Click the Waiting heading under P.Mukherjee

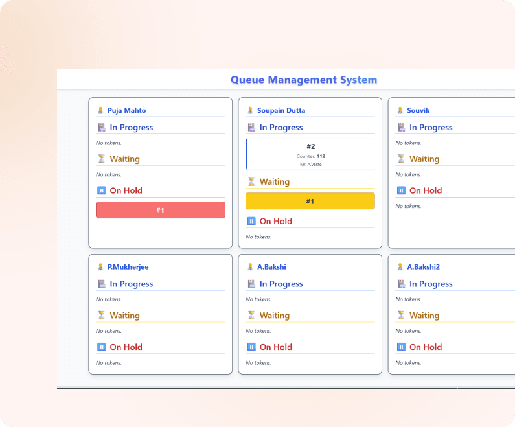pos(125,316)
